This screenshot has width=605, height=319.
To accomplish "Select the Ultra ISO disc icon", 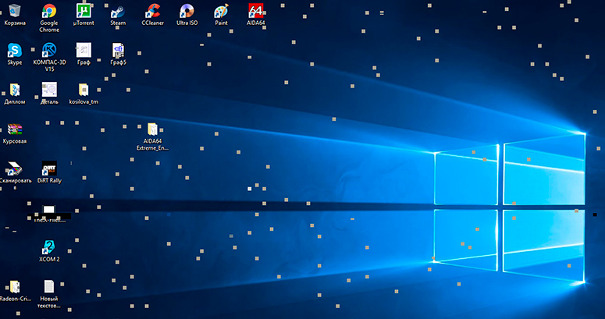I will pyautogui.click(x=187, y=11).
